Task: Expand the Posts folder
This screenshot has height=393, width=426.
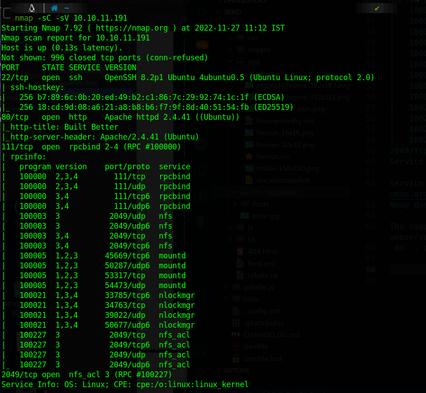Action: click(260, 204)
